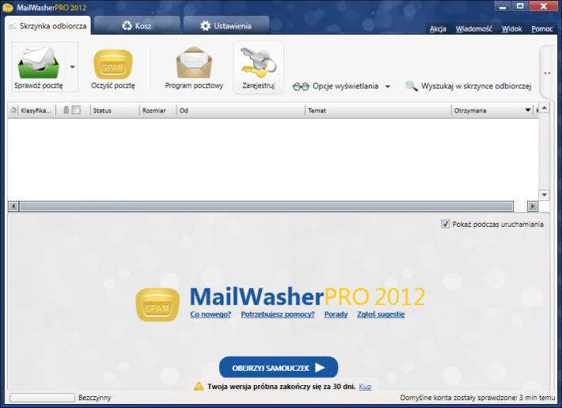
Task: Open the Porady link
Action: click(336, 314)
